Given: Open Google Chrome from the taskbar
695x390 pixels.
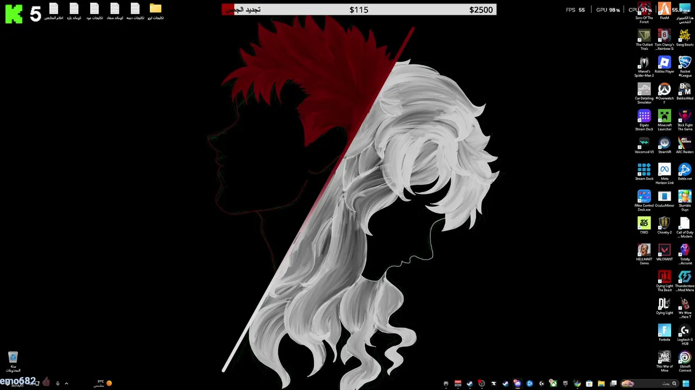Looking at the screenshot, I should click(577, 383).
